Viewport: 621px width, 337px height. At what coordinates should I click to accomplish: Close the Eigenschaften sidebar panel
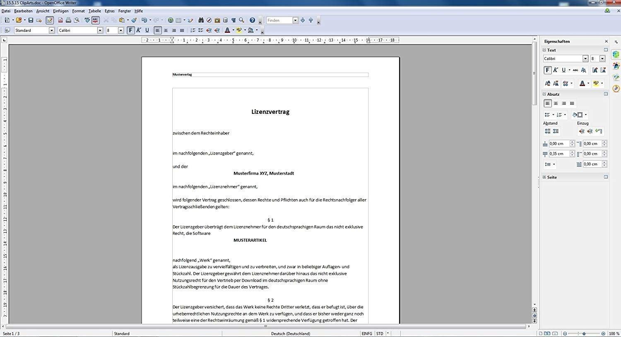point(607,41)
